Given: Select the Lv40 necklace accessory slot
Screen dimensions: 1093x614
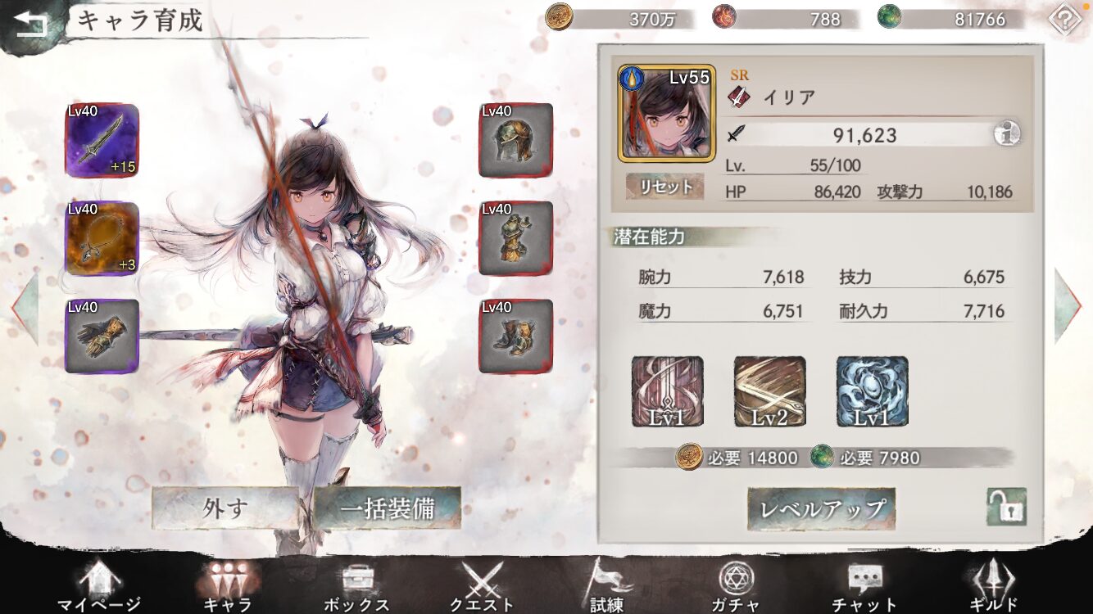Looking at the screenshot, I should [x=102, y=239].
